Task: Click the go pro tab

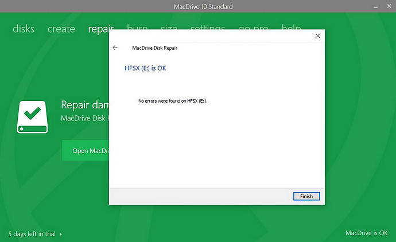Action: pos(253,27)
